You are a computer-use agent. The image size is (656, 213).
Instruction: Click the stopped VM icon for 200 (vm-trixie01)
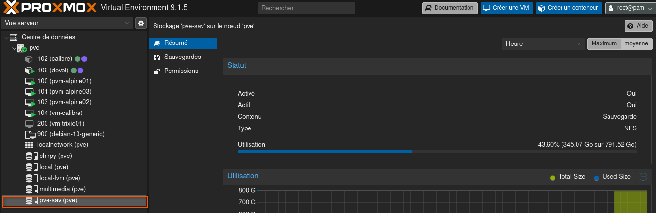(29, 124)
